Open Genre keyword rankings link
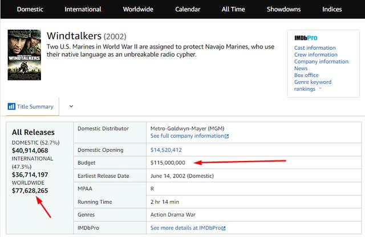365x237 pixels. click(x=313, y=85)
